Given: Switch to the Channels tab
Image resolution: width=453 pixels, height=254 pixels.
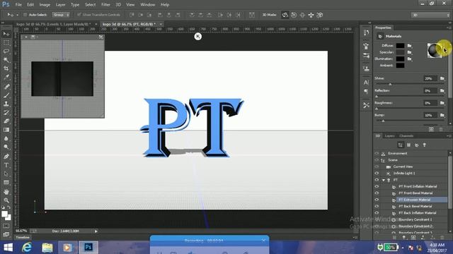Looking at the screenshot, I should [406, 136].
